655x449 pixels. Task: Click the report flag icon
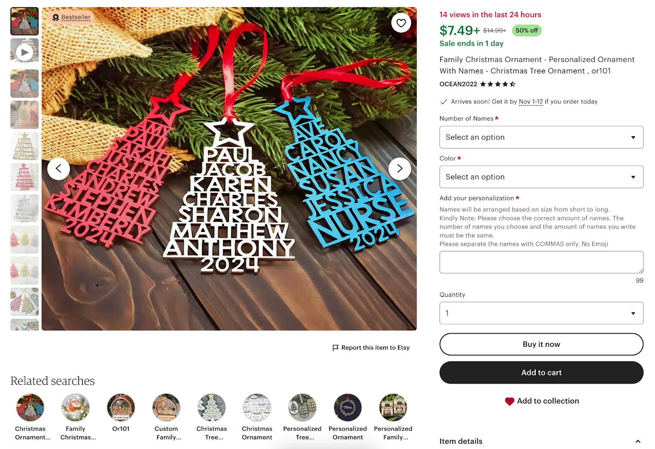click(x=335, y=347)
